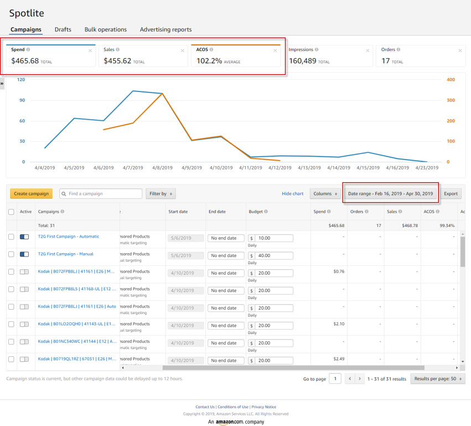This screenshot has width=471, height=426.
Task: Expand the left sidebar chevron
Action: click(2, 84)
